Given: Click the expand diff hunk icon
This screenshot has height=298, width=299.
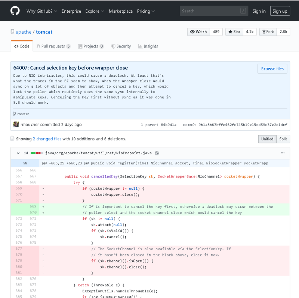Looking at the screenshot, I should pos(25,163).
